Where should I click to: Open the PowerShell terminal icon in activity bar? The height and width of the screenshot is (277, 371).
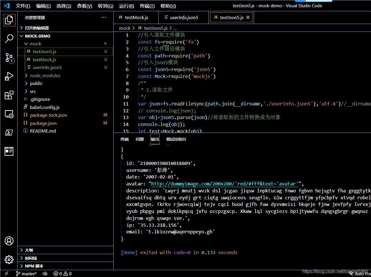tap(9, 133)
